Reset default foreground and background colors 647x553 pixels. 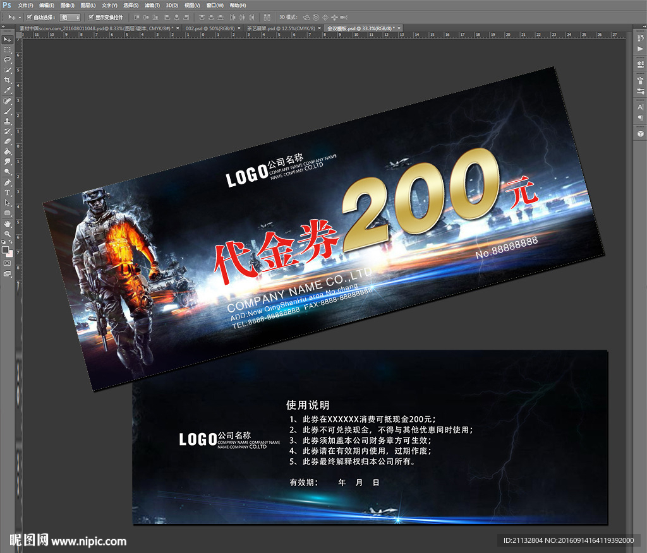point(4,242)
